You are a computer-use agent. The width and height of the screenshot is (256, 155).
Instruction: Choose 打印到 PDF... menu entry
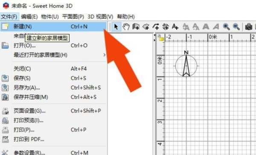pos(53,139)
